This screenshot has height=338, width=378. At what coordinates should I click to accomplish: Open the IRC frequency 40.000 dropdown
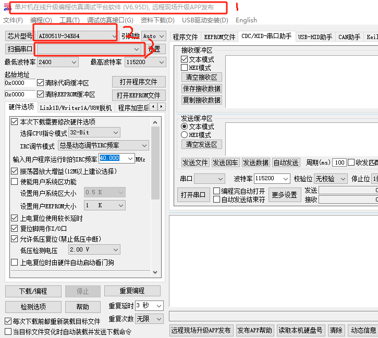(130, 158)
